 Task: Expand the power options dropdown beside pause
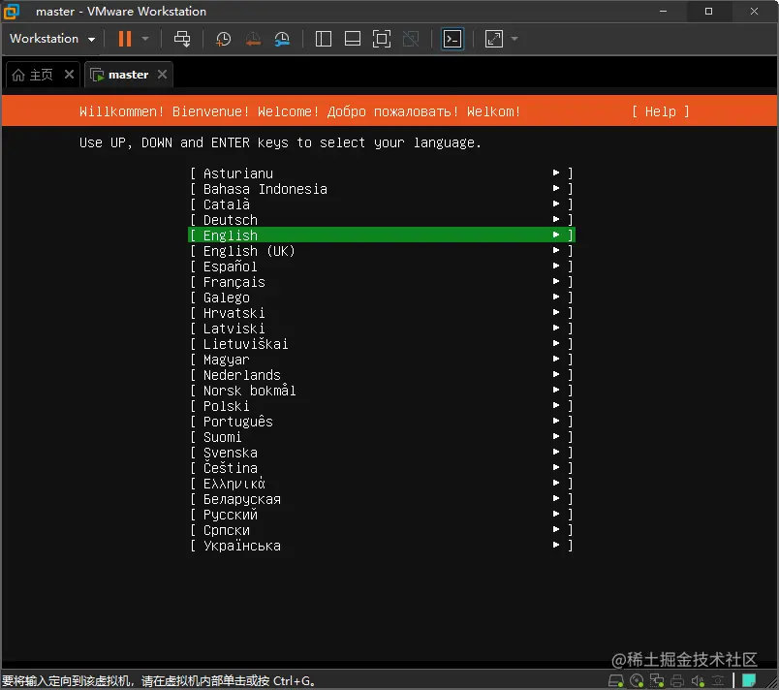[x=145, y=39]
